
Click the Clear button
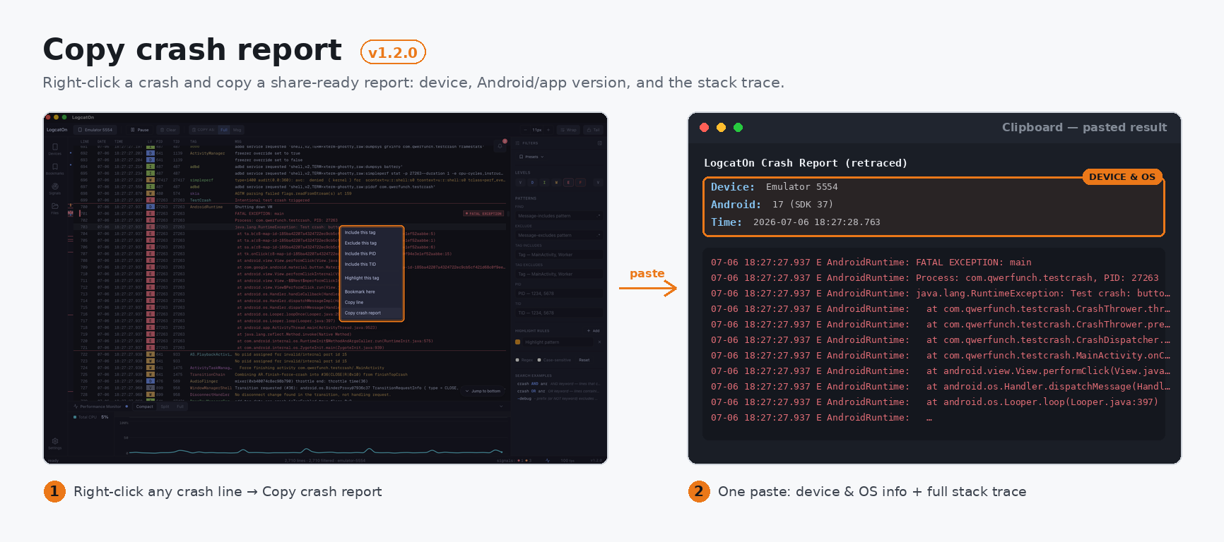pyautogui.click(x=167, y=130)
